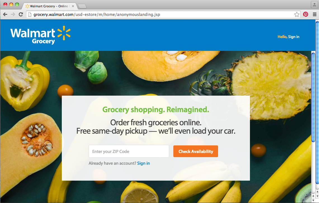319x203 pixels.
Task: Click the page icon in address bar
Action: pyautogui.click(x=30, y=15)
